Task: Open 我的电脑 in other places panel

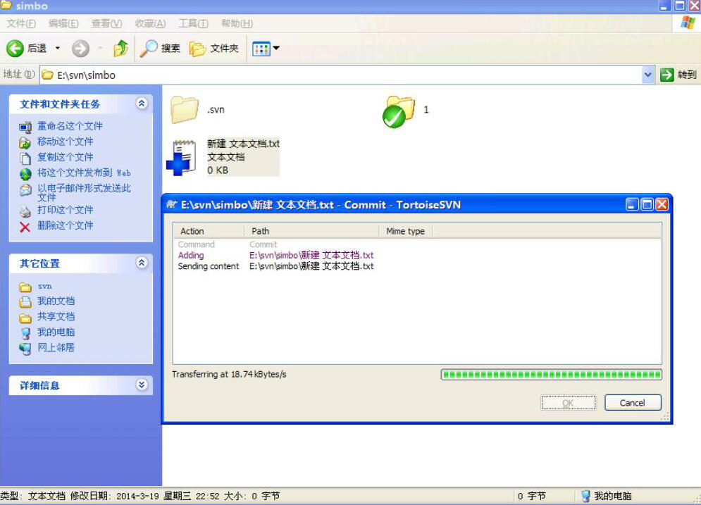Action: pos(56,332)
